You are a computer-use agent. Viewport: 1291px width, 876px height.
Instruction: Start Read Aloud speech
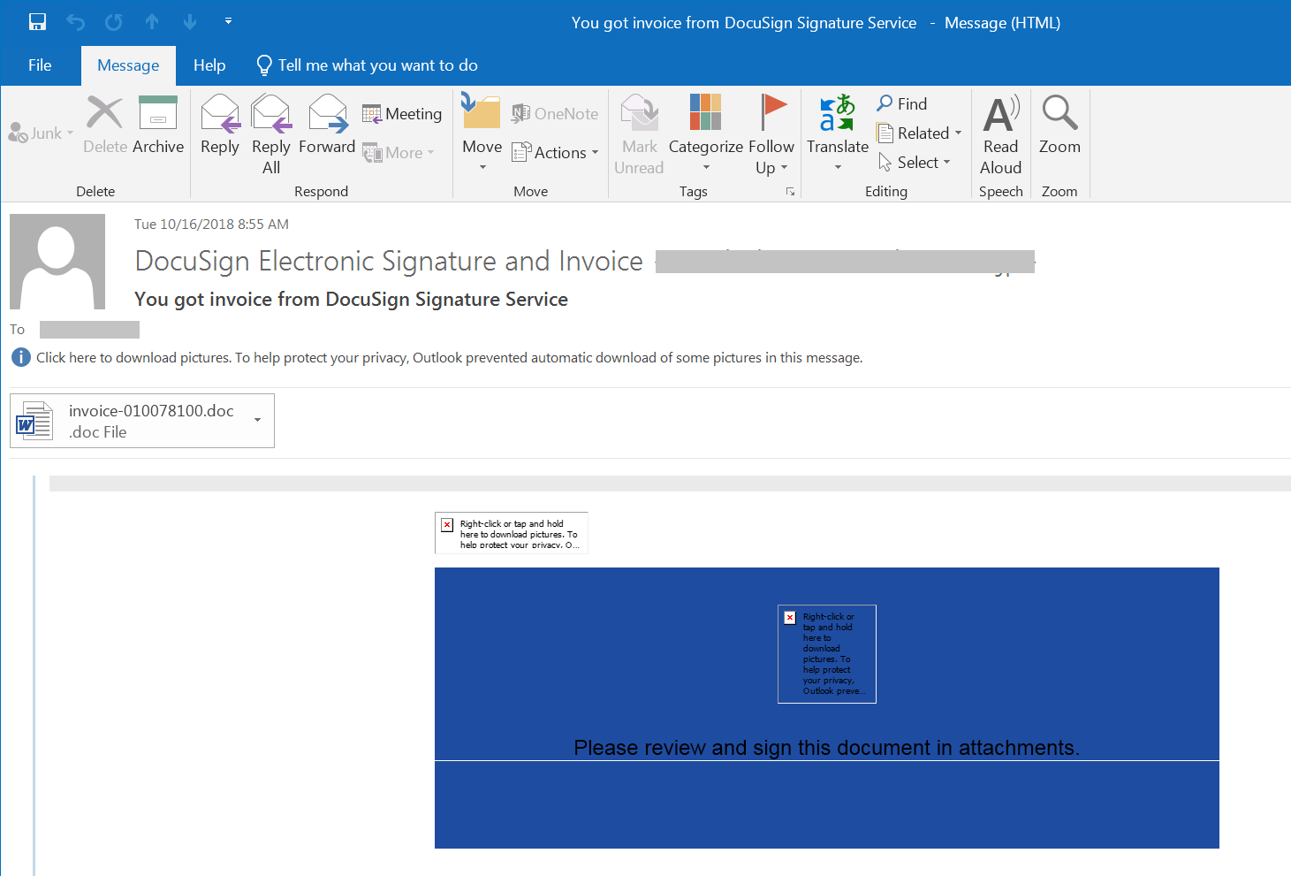coord(1001,135)
